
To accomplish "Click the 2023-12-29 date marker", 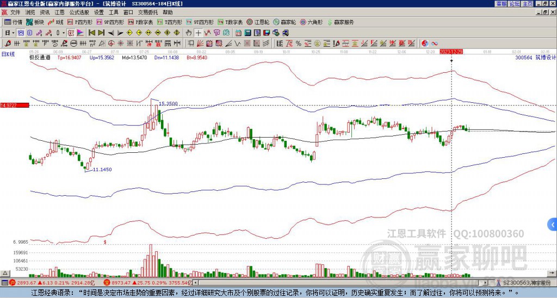I will tap(451, 52).
